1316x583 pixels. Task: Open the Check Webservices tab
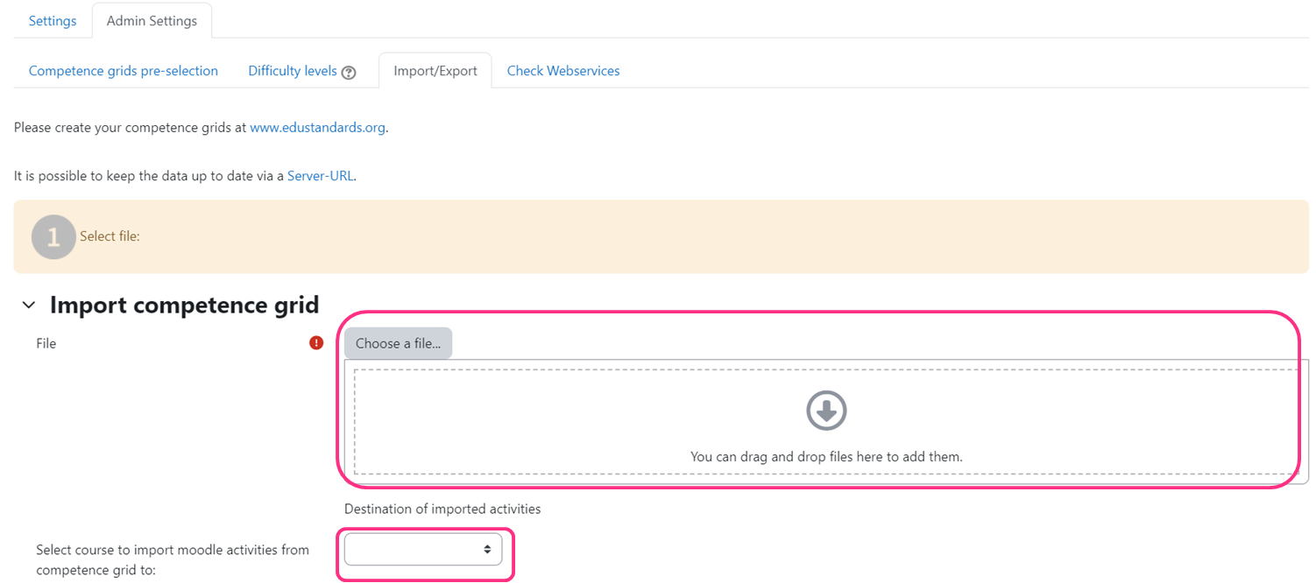[563, 71]
